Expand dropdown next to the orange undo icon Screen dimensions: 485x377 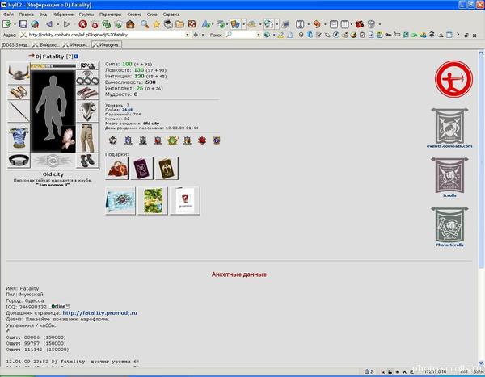pos(325,24)
